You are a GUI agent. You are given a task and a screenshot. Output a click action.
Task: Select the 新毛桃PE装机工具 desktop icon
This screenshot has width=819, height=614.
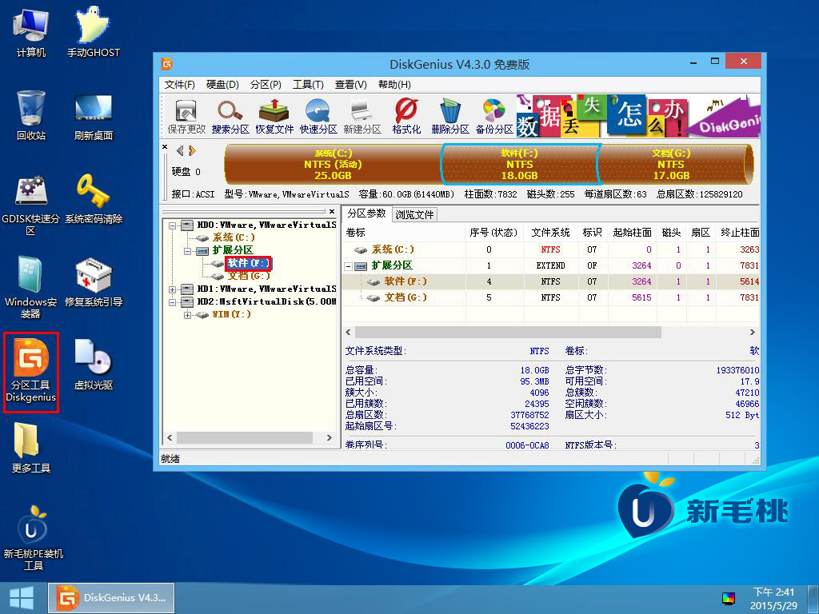(34, 538)
